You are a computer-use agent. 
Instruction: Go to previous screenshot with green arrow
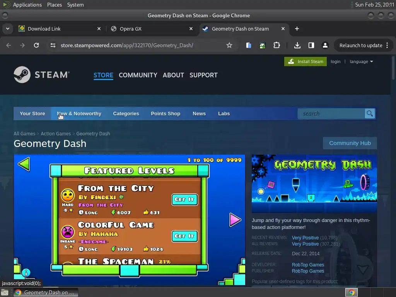point(24,164)
